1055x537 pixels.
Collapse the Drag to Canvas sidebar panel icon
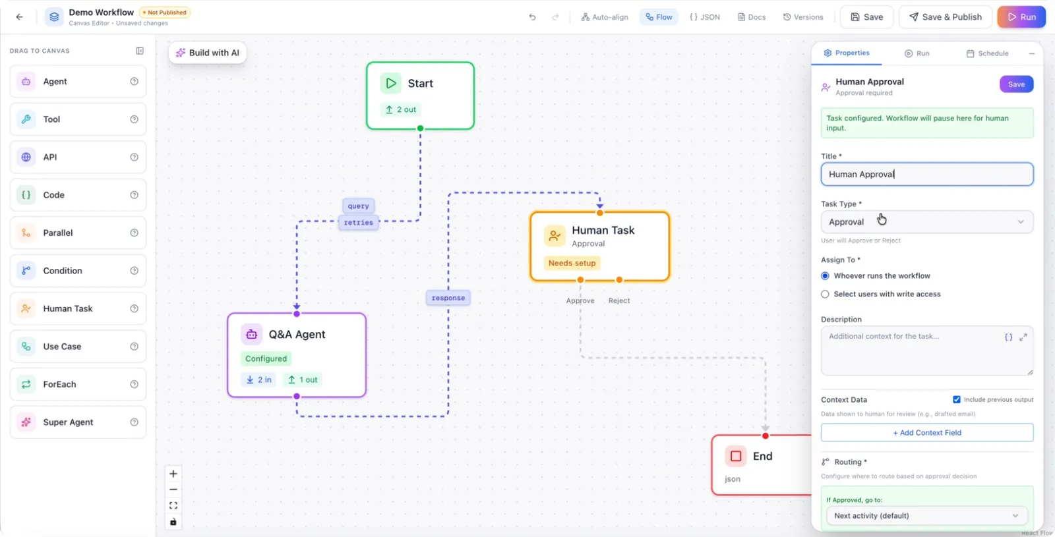point(140,51)
